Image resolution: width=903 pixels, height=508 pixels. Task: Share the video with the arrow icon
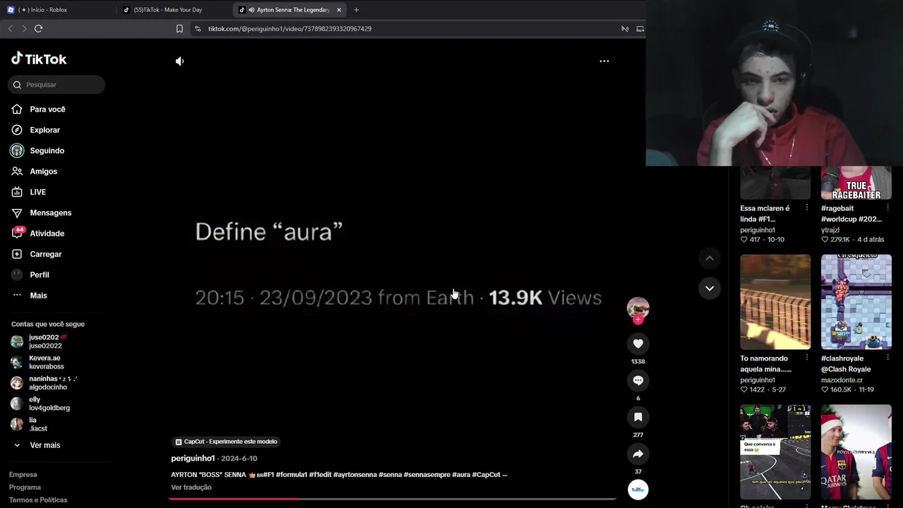click(638, 454)
